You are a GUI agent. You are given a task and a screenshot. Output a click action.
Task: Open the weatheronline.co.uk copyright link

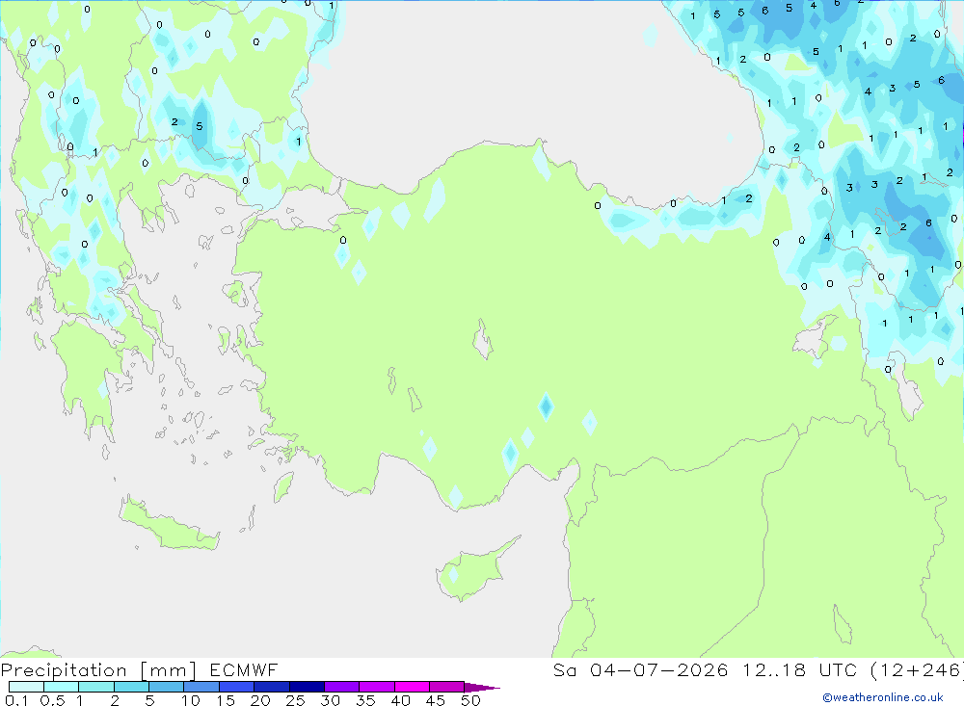click(883, 697)
